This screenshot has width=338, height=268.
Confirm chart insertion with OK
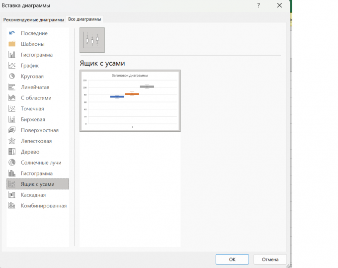(x=232, y=259)
